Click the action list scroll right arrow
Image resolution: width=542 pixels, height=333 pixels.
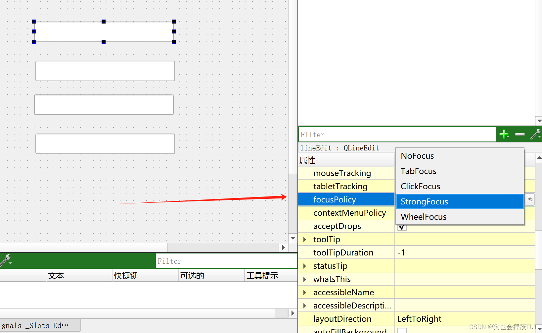click(x=293, y=313)
